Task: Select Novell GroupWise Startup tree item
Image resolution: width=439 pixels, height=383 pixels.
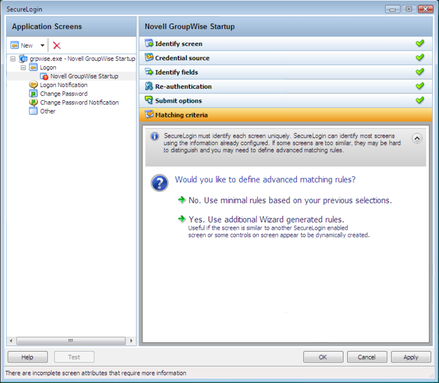Action: point(84,76)
